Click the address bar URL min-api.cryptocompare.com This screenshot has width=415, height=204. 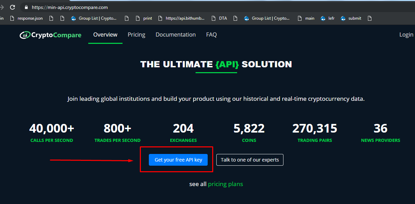coord(70,7)
